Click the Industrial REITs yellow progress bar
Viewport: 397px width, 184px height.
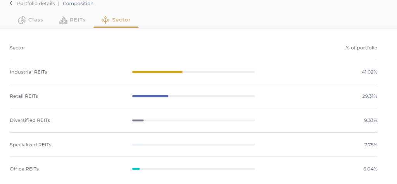pyautogui.click(x=157, y=72)
